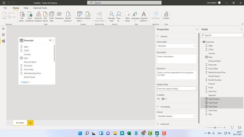The image size is (244, 137).
Task: Select the Home ribbon tab
Action: tap(16, 8)
